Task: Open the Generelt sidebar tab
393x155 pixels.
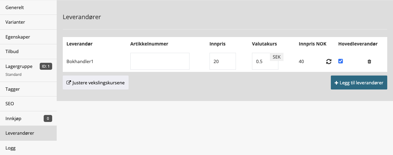Action: [x=28, y=7]
